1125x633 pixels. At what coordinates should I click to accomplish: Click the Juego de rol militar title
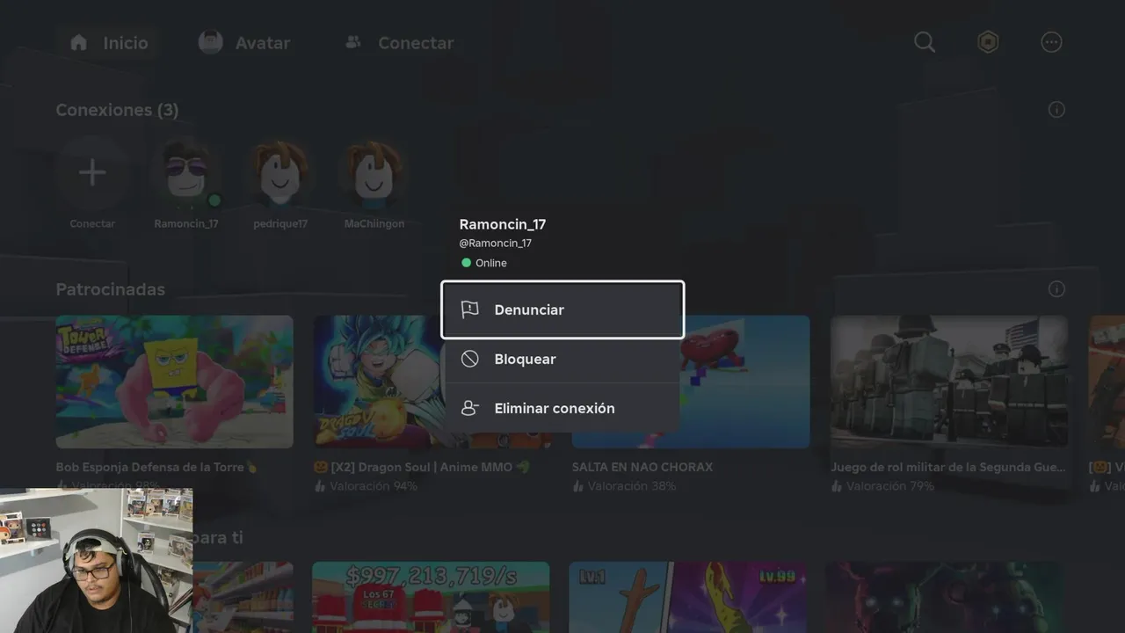pos(948,467)
